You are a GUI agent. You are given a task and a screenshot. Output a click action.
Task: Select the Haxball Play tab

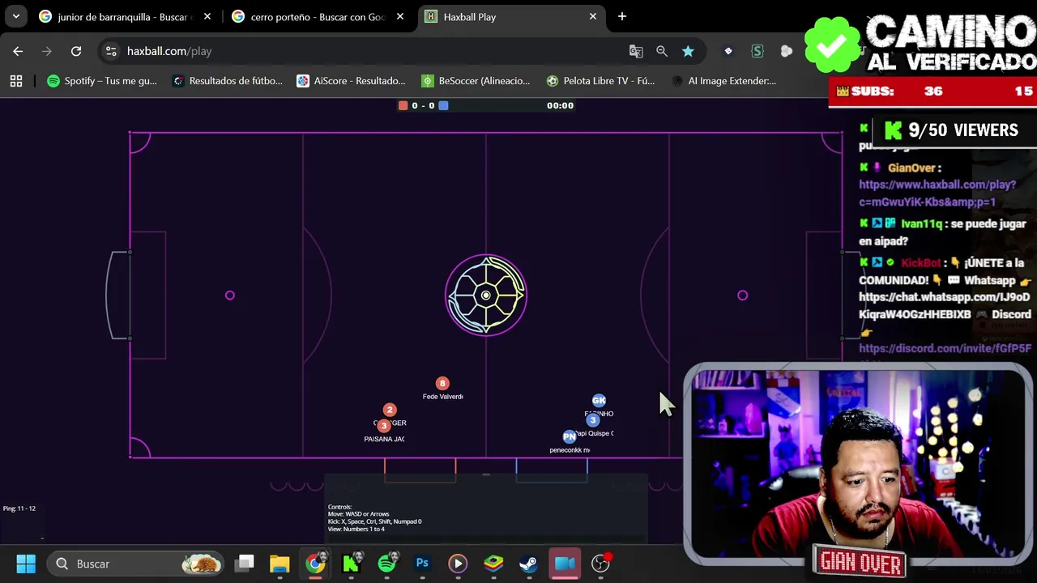(510, 16)
